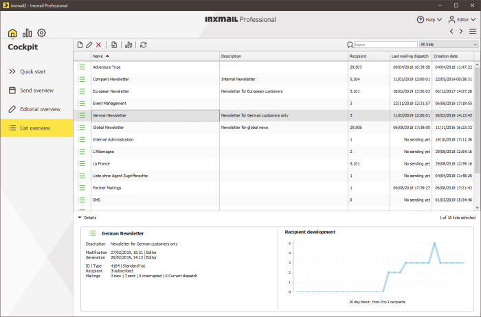The image size is (481, 317).
Task: Open the hamburger menu icon
Action: pos(473,32)
